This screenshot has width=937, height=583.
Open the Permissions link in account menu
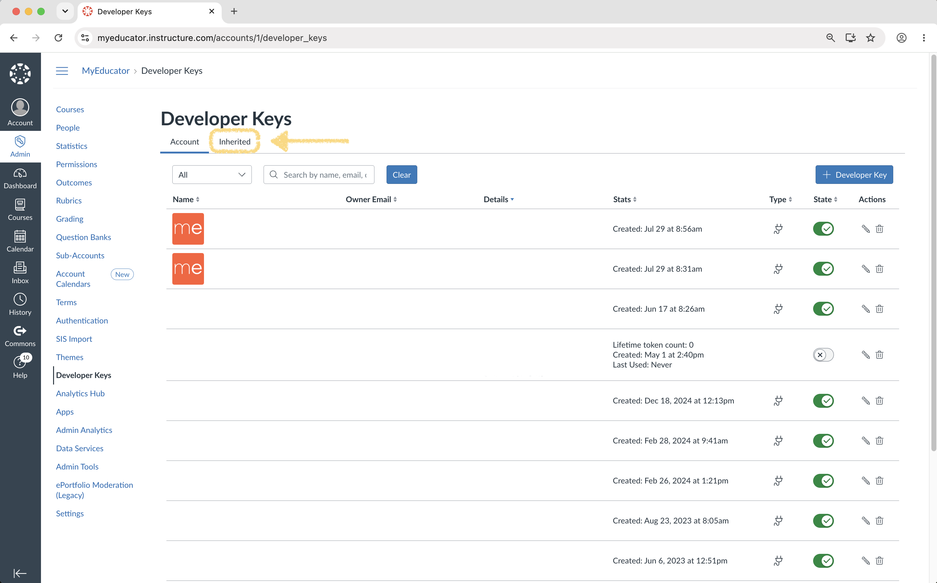point(76,164)
